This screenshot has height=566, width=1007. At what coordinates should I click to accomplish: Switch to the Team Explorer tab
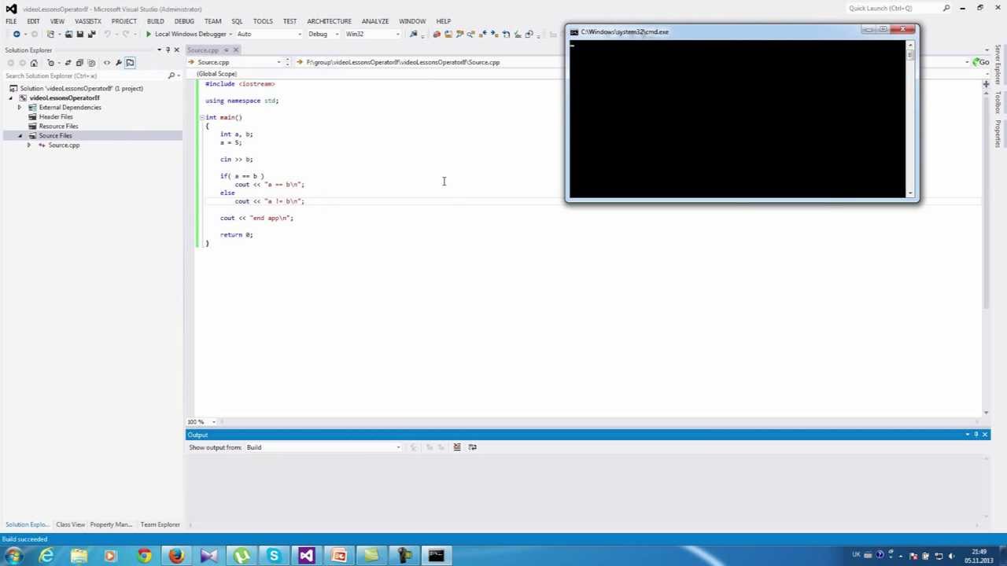click(x=160, y=524)
